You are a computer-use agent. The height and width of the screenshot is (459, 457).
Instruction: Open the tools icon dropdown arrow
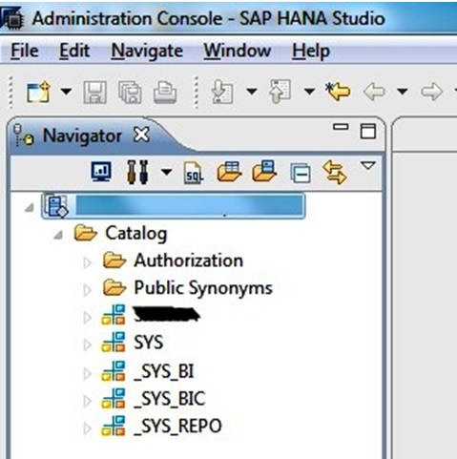[166, 173]
